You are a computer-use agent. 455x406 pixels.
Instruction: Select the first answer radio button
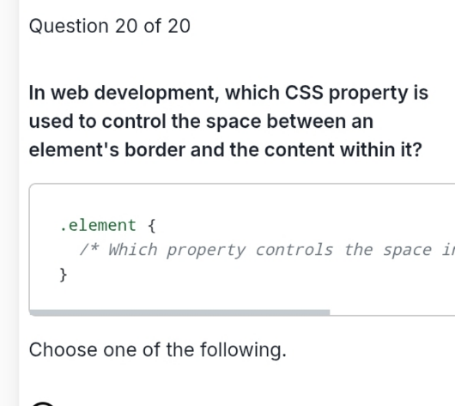click(x=43, y=404)
